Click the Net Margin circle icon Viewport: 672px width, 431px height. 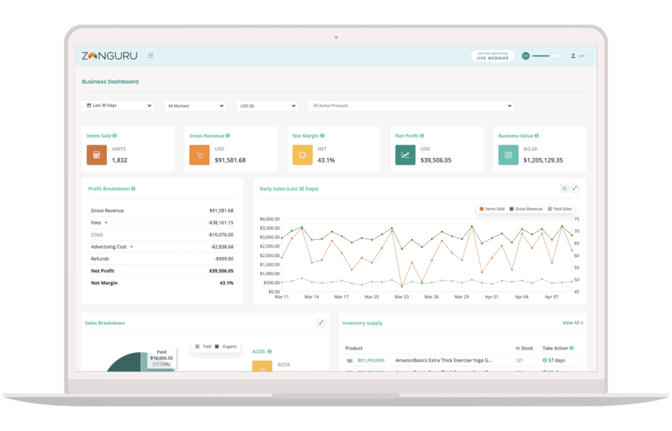(x=302, y=155)
